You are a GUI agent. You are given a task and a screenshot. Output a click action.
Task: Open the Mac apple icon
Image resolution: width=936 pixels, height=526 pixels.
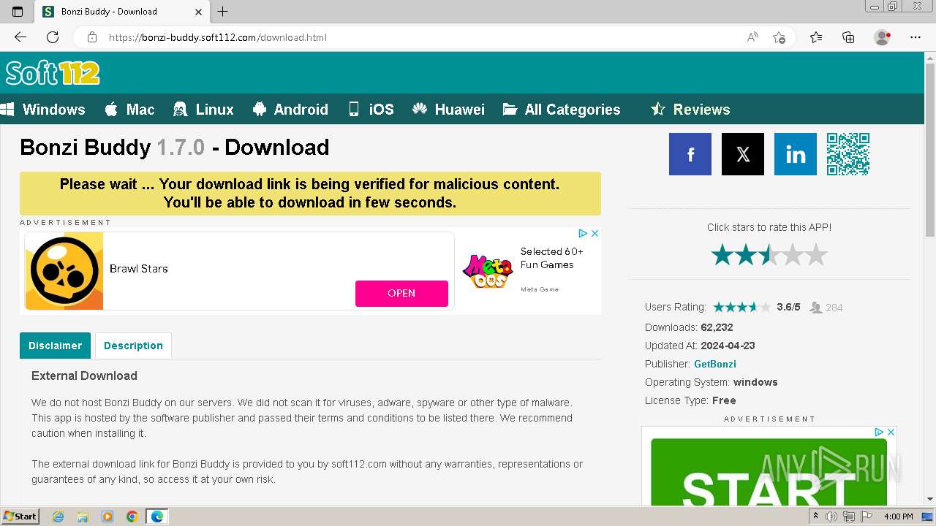pyautogui.click(x=111, y=110)
